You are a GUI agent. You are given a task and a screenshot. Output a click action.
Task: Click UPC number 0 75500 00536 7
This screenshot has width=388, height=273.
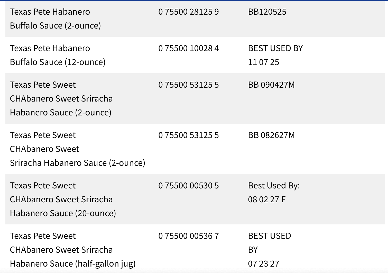[x=188, y=236]
